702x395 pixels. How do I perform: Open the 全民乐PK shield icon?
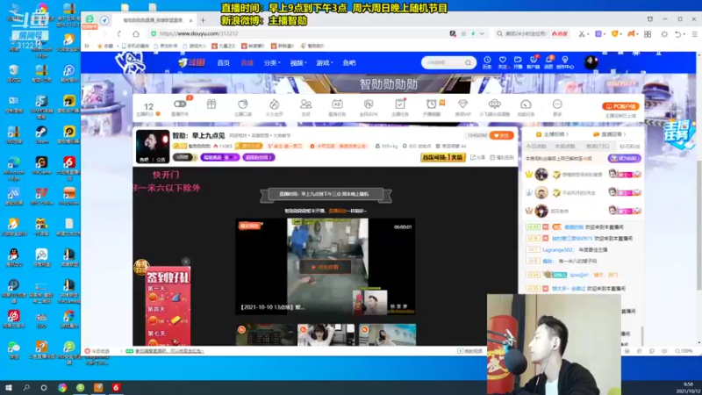click(369, 104)
